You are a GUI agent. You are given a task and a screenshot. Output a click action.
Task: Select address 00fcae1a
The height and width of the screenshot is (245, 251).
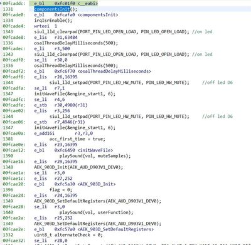14,173
